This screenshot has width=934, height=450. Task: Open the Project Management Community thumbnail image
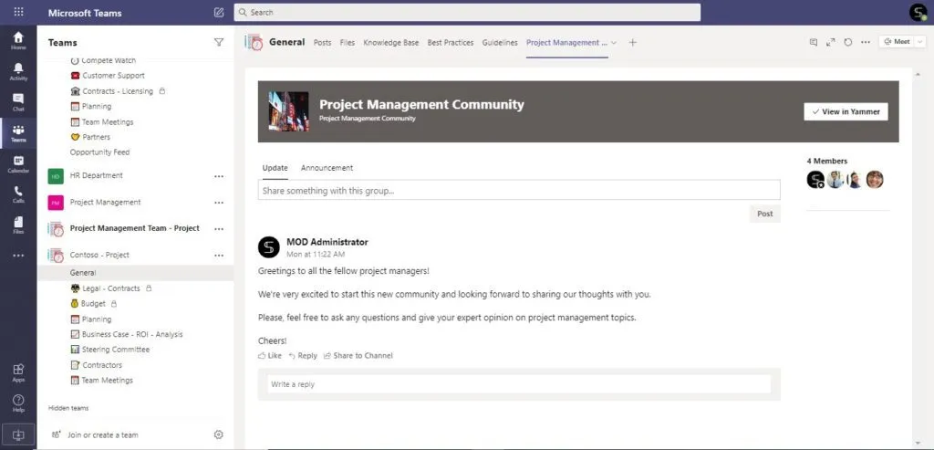tap(288, 111)
